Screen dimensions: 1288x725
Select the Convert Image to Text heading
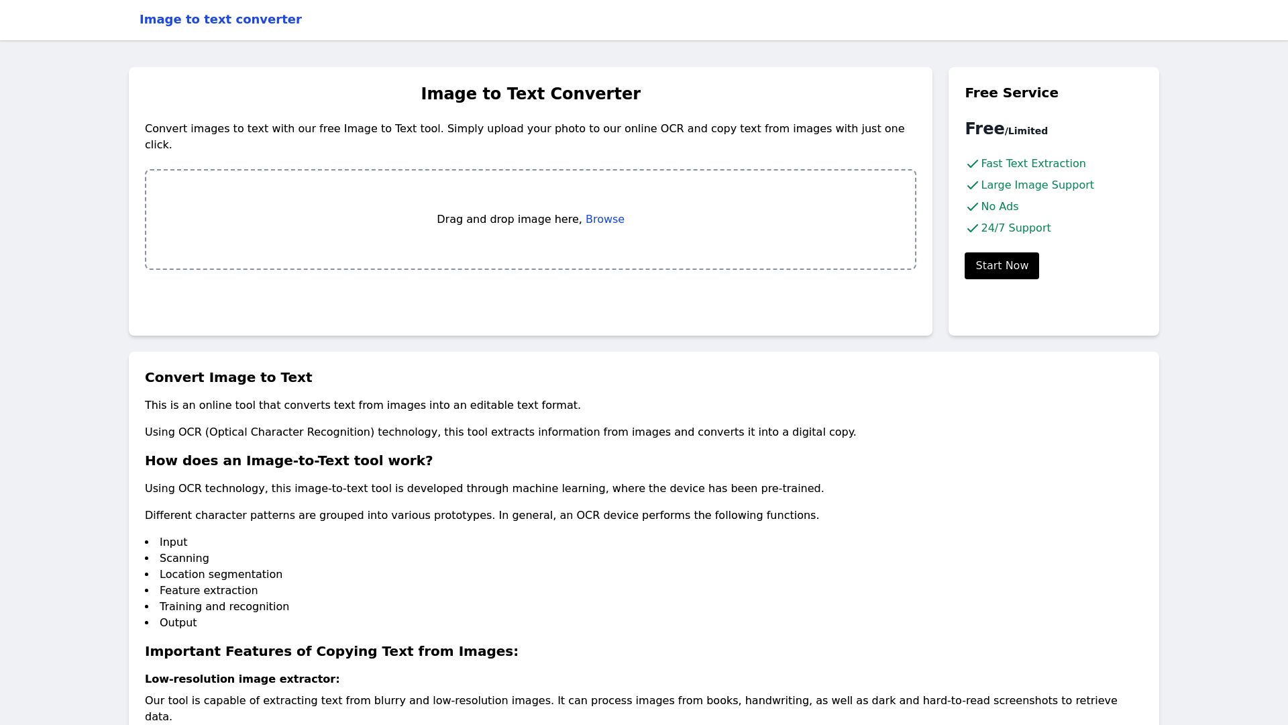tap(228, 377)
